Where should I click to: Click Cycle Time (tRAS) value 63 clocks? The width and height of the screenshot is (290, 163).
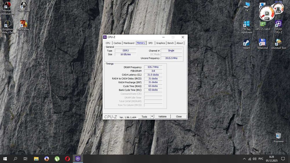pos(153,86)
